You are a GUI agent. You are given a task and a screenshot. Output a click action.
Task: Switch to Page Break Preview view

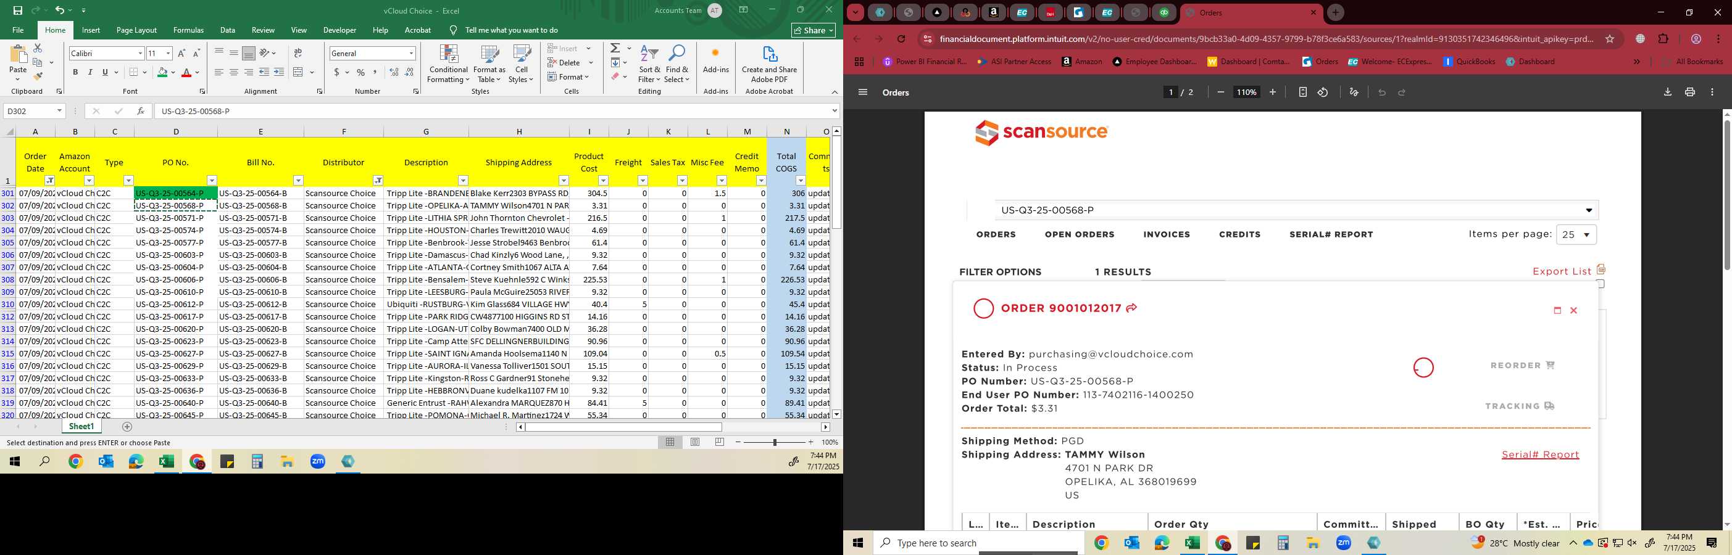[720, 442]
